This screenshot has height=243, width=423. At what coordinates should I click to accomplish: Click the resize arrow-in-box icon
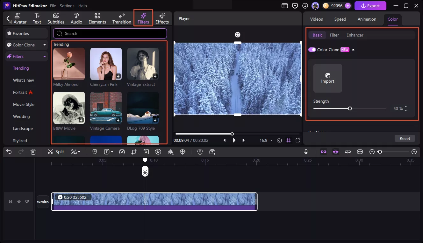tap(146, 152)
